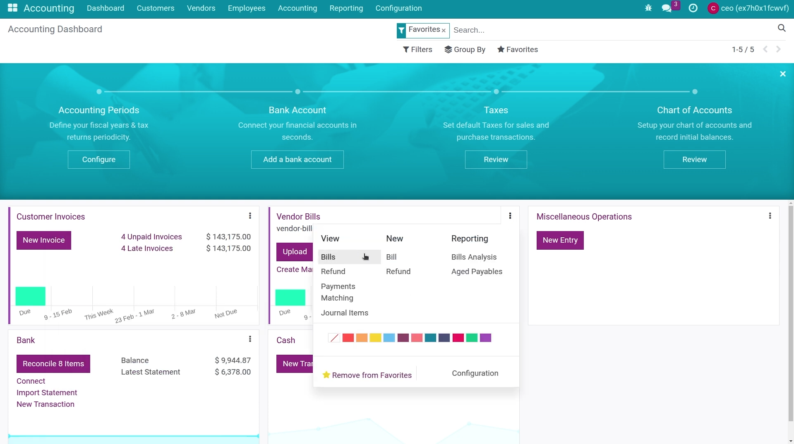The image size is (794, 444).
Task: Click the search magnifier icon
Action: (x=781, y=28)
